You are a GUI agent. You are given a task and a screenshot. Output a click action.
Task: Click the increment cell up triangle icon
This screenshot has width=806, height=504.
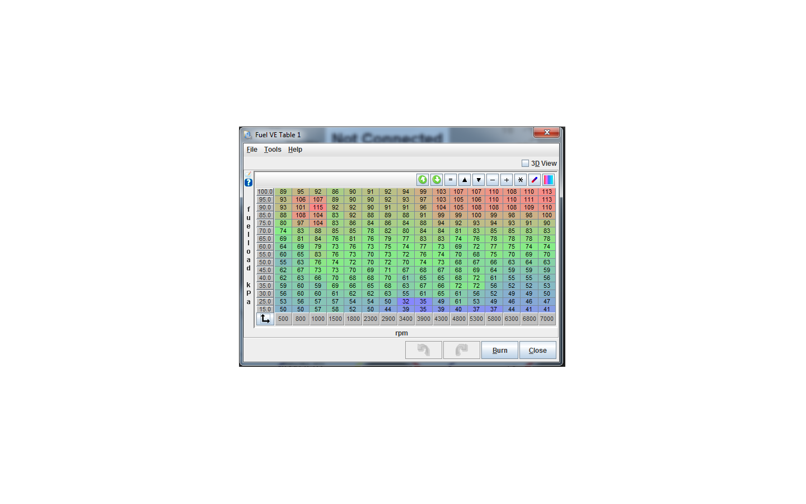[465, 180]
